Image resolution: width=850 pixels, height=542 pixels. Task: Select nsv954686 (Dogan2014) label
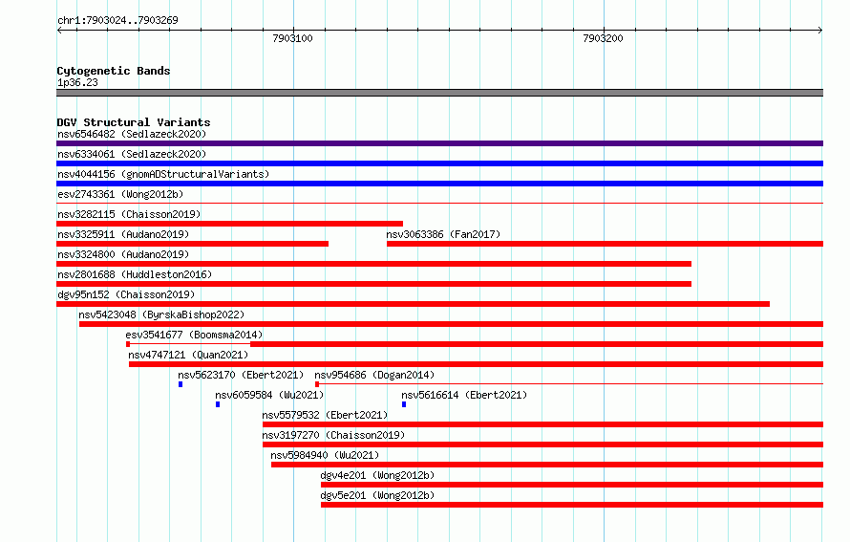click(374, 375)
